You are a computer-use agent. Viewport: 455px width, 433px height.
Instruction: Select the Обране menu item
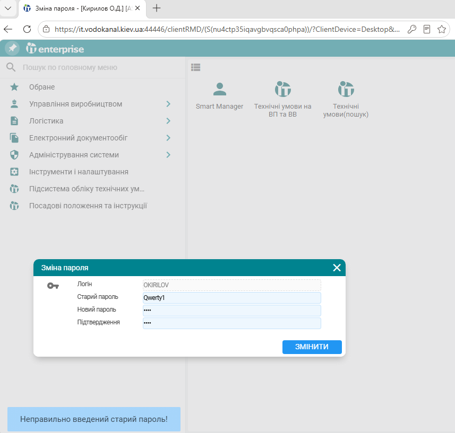click(92, 87)
